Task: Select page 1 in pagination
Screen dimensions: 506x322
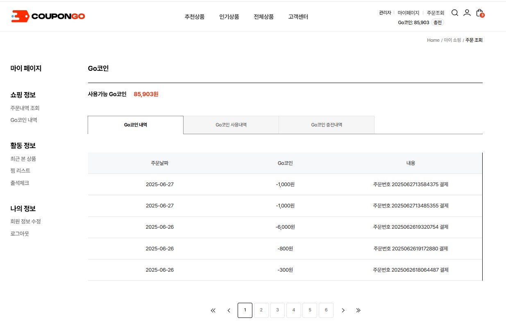Action: (245, 310)
